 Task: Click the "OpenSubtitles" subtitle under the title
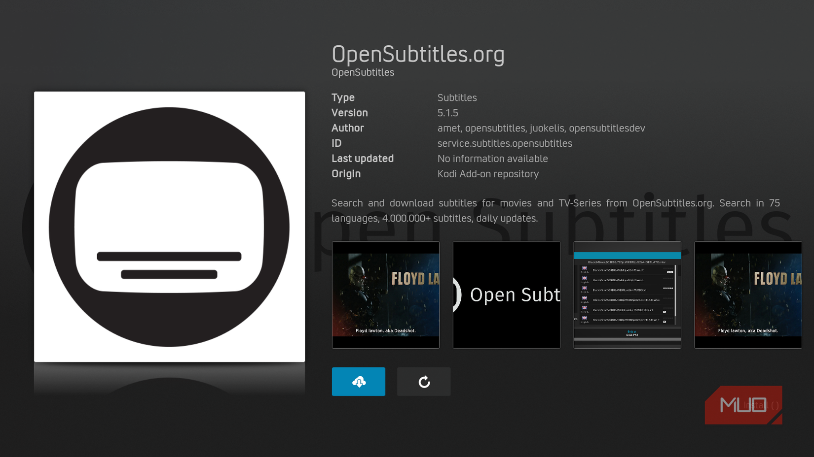[363, 72]
